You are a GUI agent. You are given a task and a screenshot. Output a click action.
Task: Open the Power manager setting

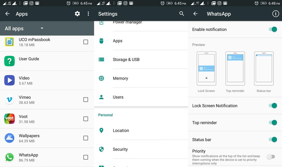(141, 26)
